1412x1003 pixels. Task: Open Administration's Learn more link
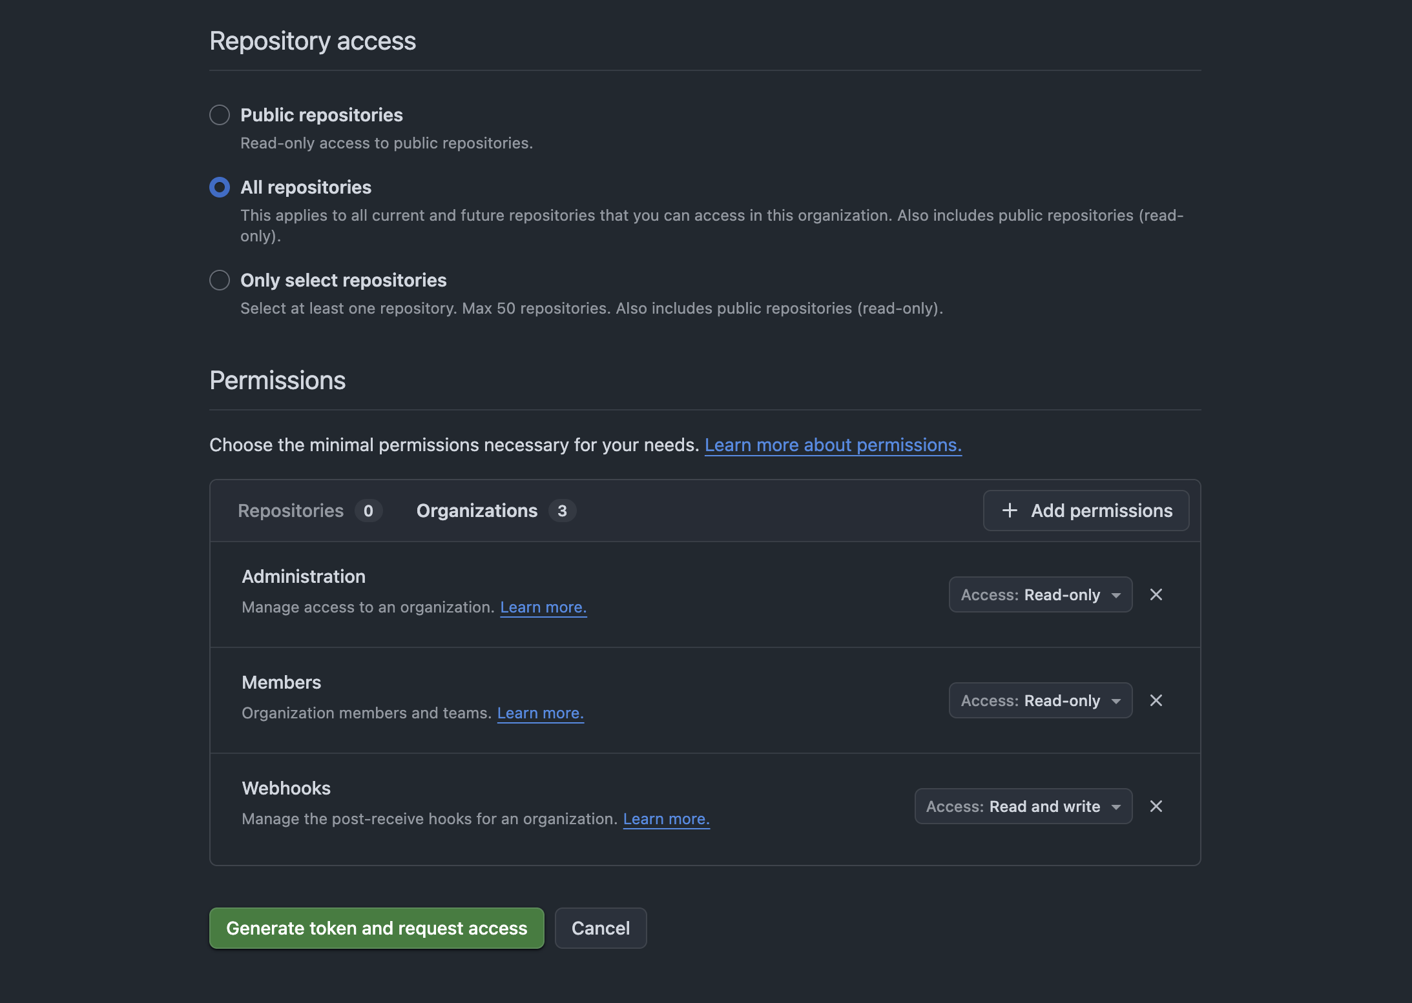pos(543,607)
